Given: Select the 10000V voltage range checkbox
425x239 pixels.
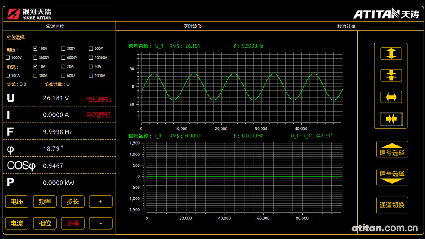Looking at the screenshot, I should click(x=91, y=57).
